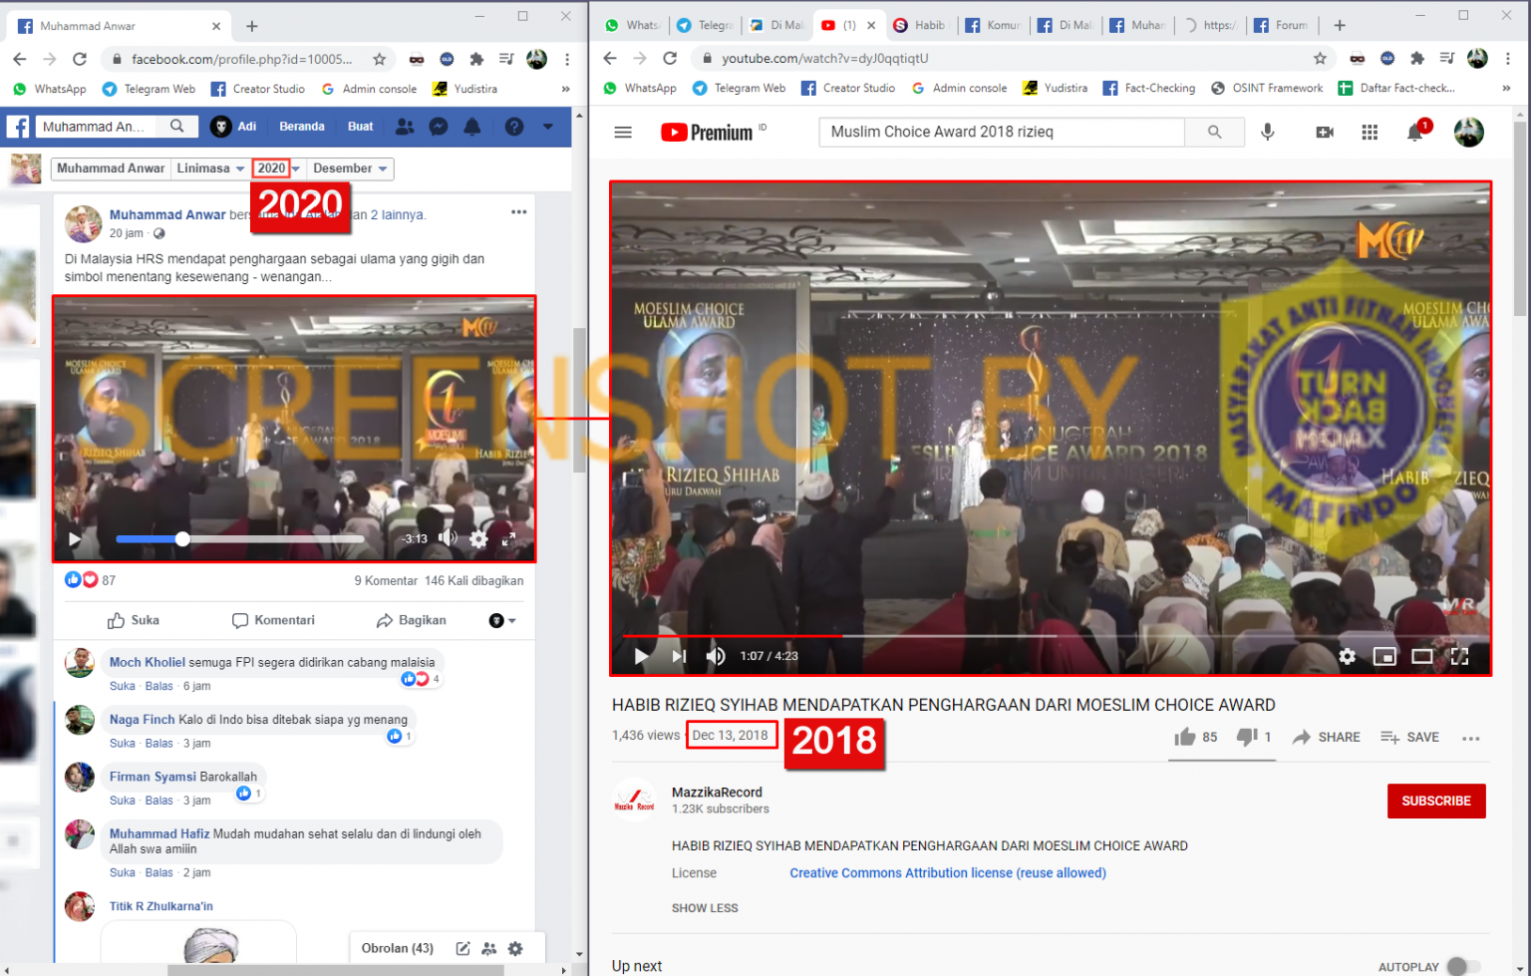Start voice search with microphone icon
The image size is (1531, 976).
click(x=1268, y=132)
